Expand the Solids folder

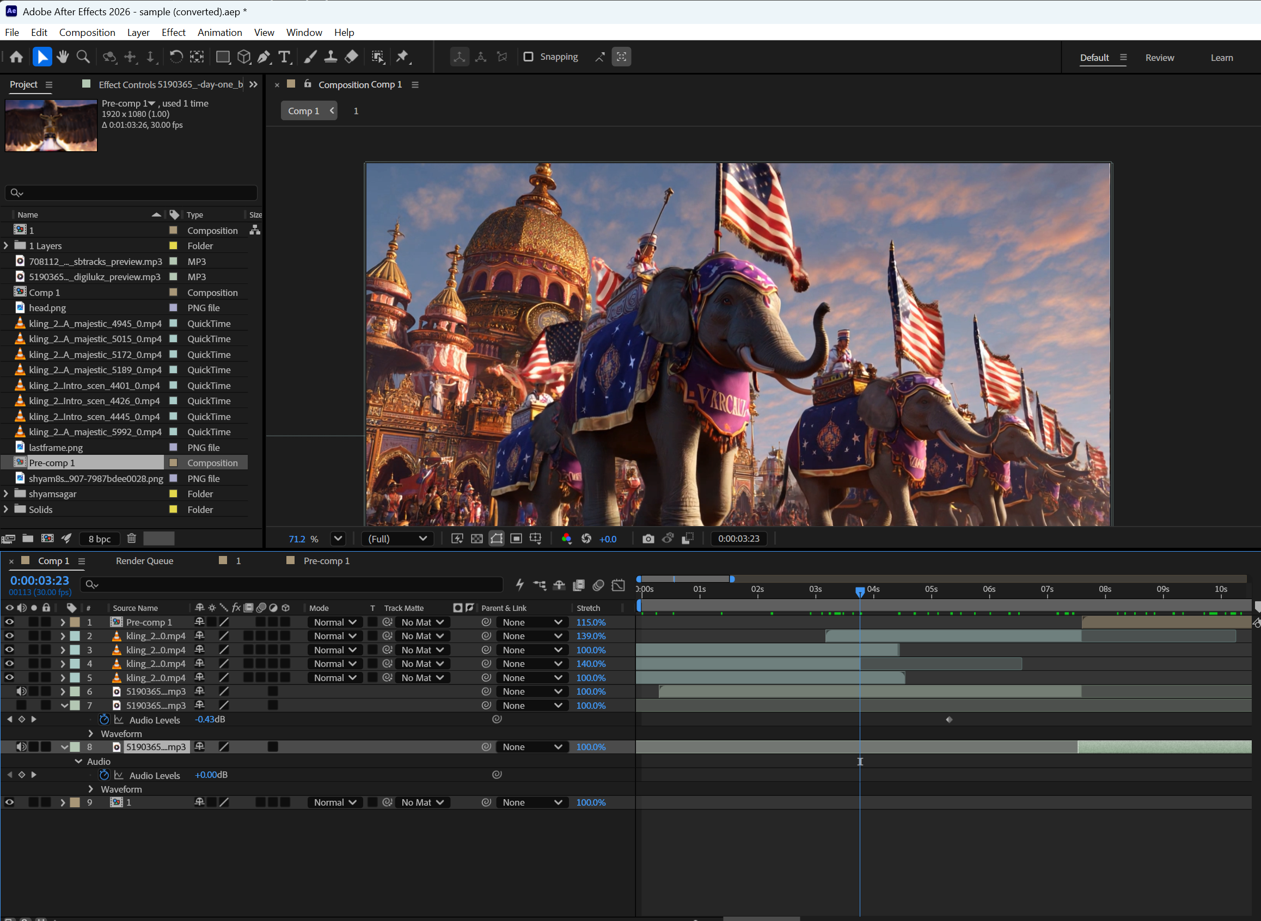pyautogui.click(x=6, y=510)
